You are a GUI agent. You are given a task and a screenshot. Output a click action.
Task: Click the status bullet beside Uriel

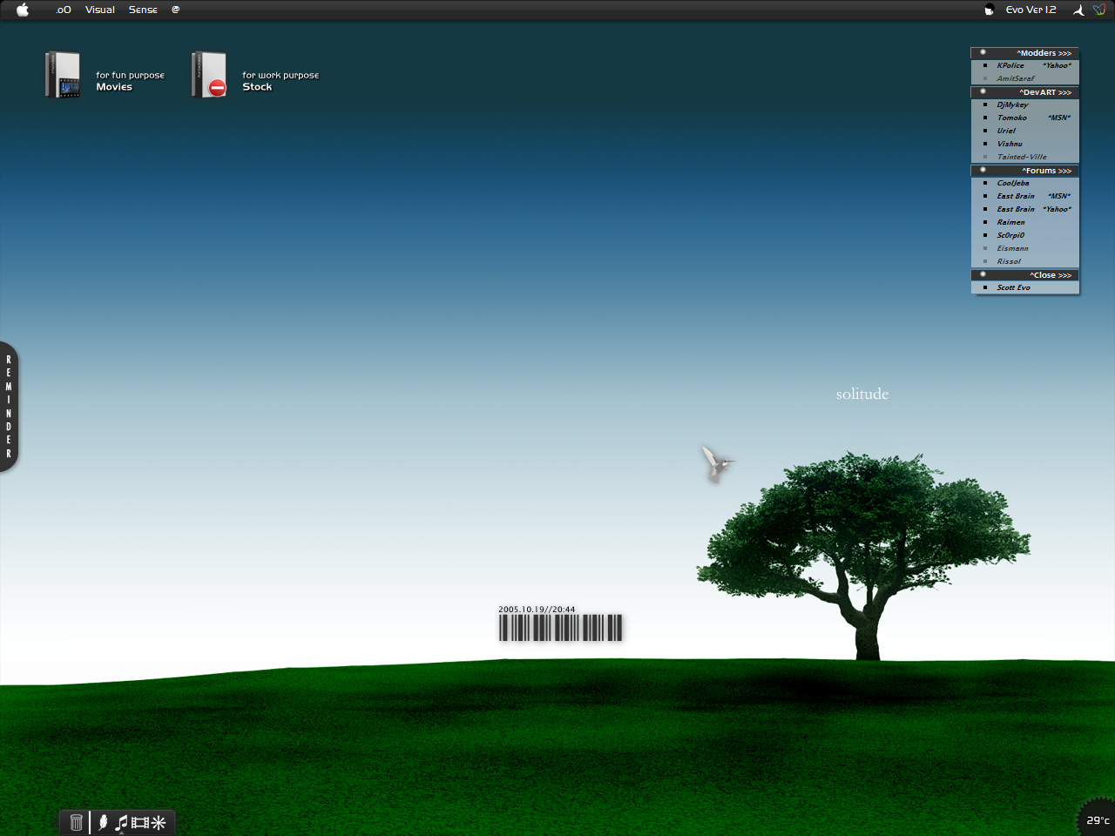coord(985,131)
